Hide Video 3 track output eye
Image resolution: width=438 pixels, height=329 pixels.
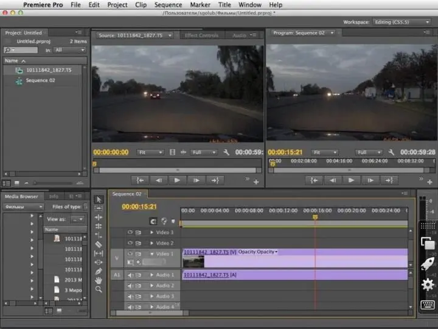[x=130, y=232]
